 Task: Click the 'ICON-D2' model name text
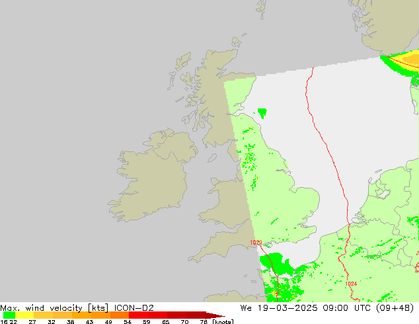point(134,308)
